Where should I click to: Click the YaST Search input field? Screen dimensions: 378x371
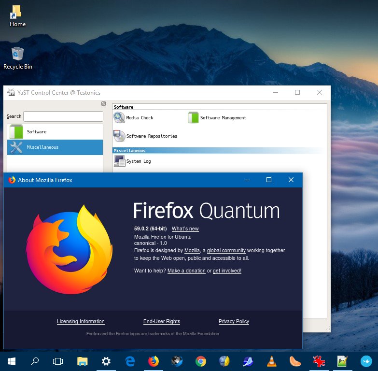click(x=63, y=116)
